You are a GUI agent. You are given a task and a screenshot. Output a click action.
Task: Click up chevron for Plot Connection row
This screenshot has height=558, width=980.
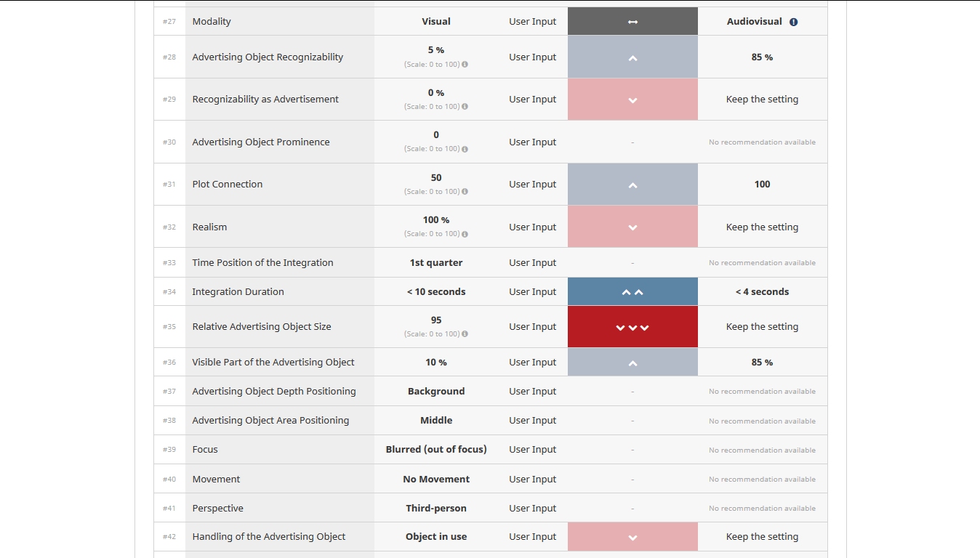click(632, 185)
